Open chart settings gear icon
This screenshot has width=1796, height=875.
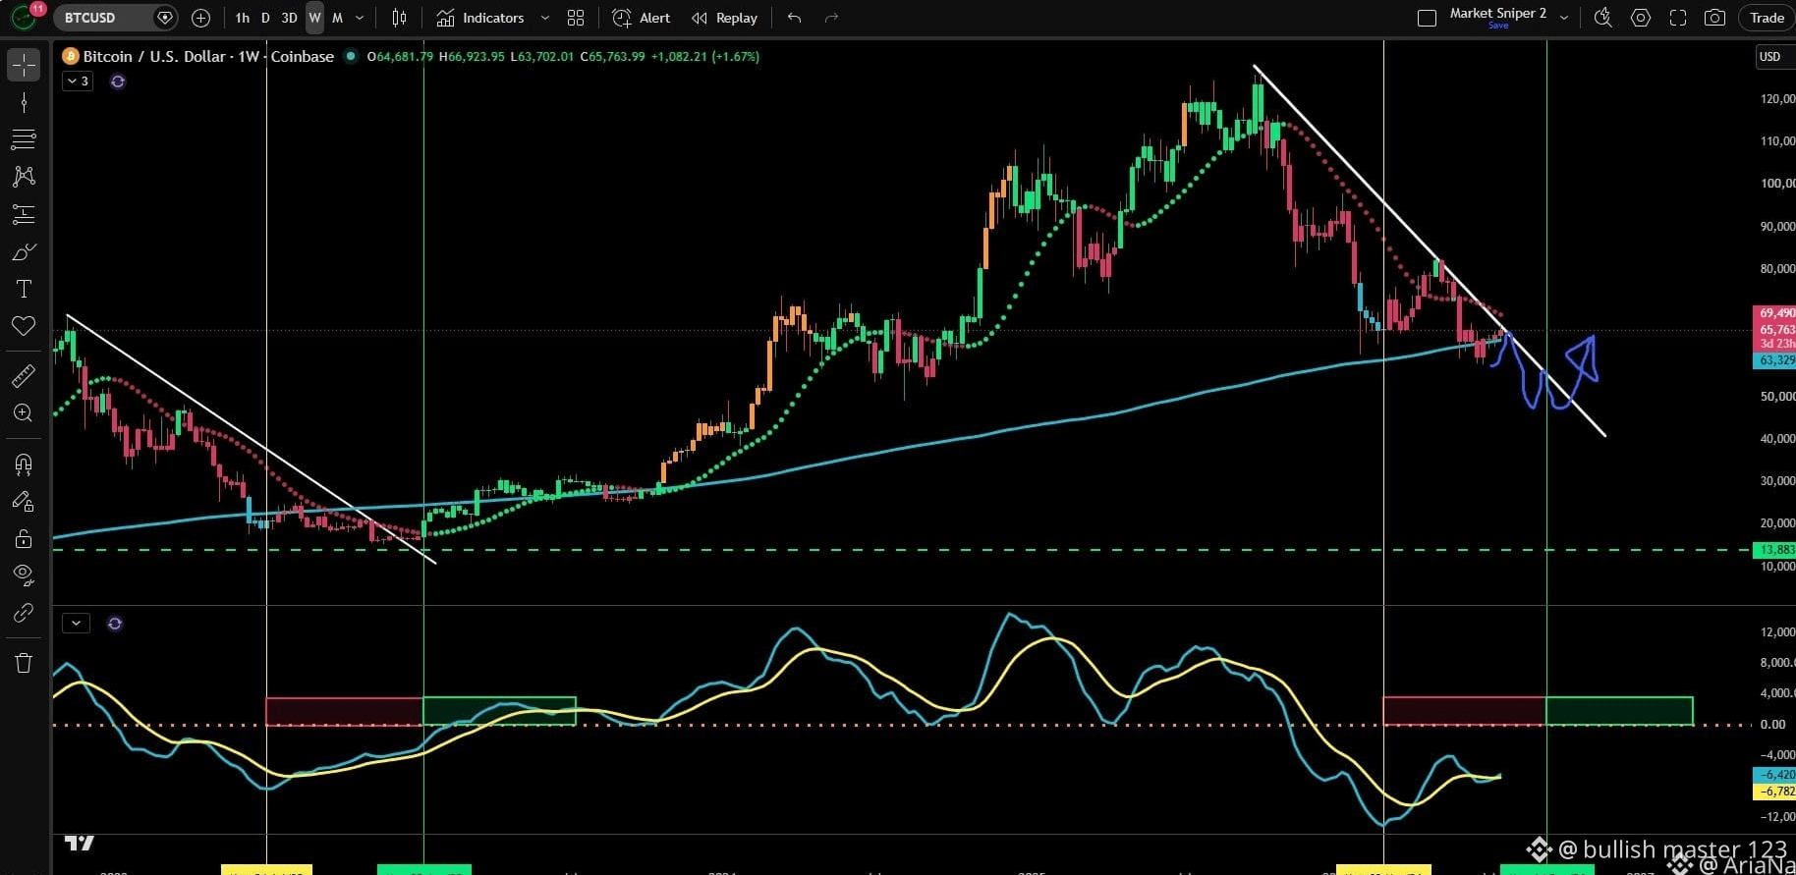tap(1641, 18)
